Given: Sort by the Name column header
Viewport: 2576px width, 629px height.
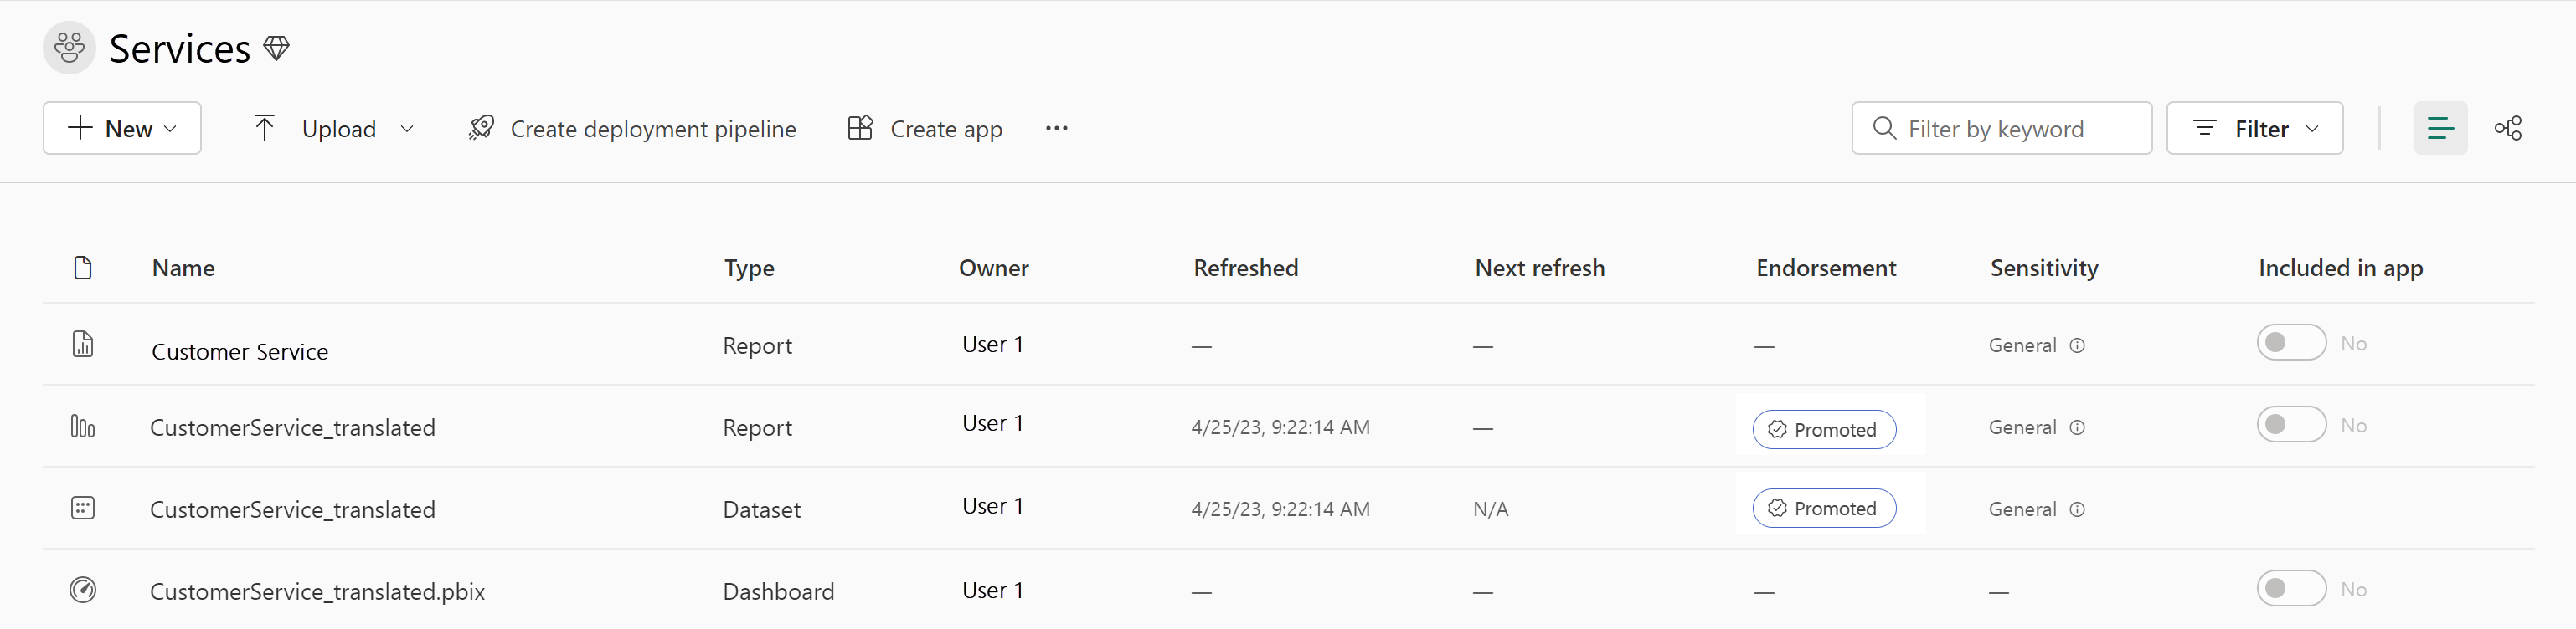Looking at the screenshot, I should pyautogui.click(x=184, y=268).
